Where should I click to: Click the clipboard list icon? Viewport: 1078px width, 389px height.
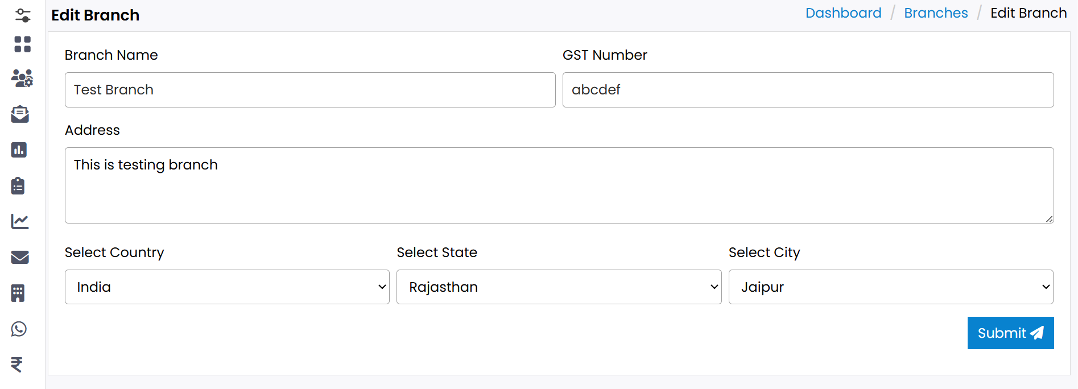tap(18, 186)
